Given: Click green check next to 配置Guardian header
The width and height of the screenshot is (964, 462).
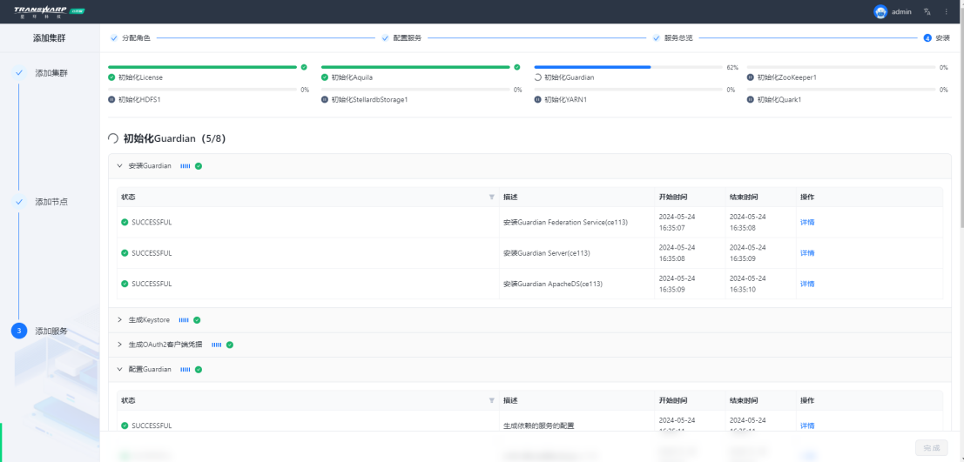Looking at the screenshot, I should point(199,369).
